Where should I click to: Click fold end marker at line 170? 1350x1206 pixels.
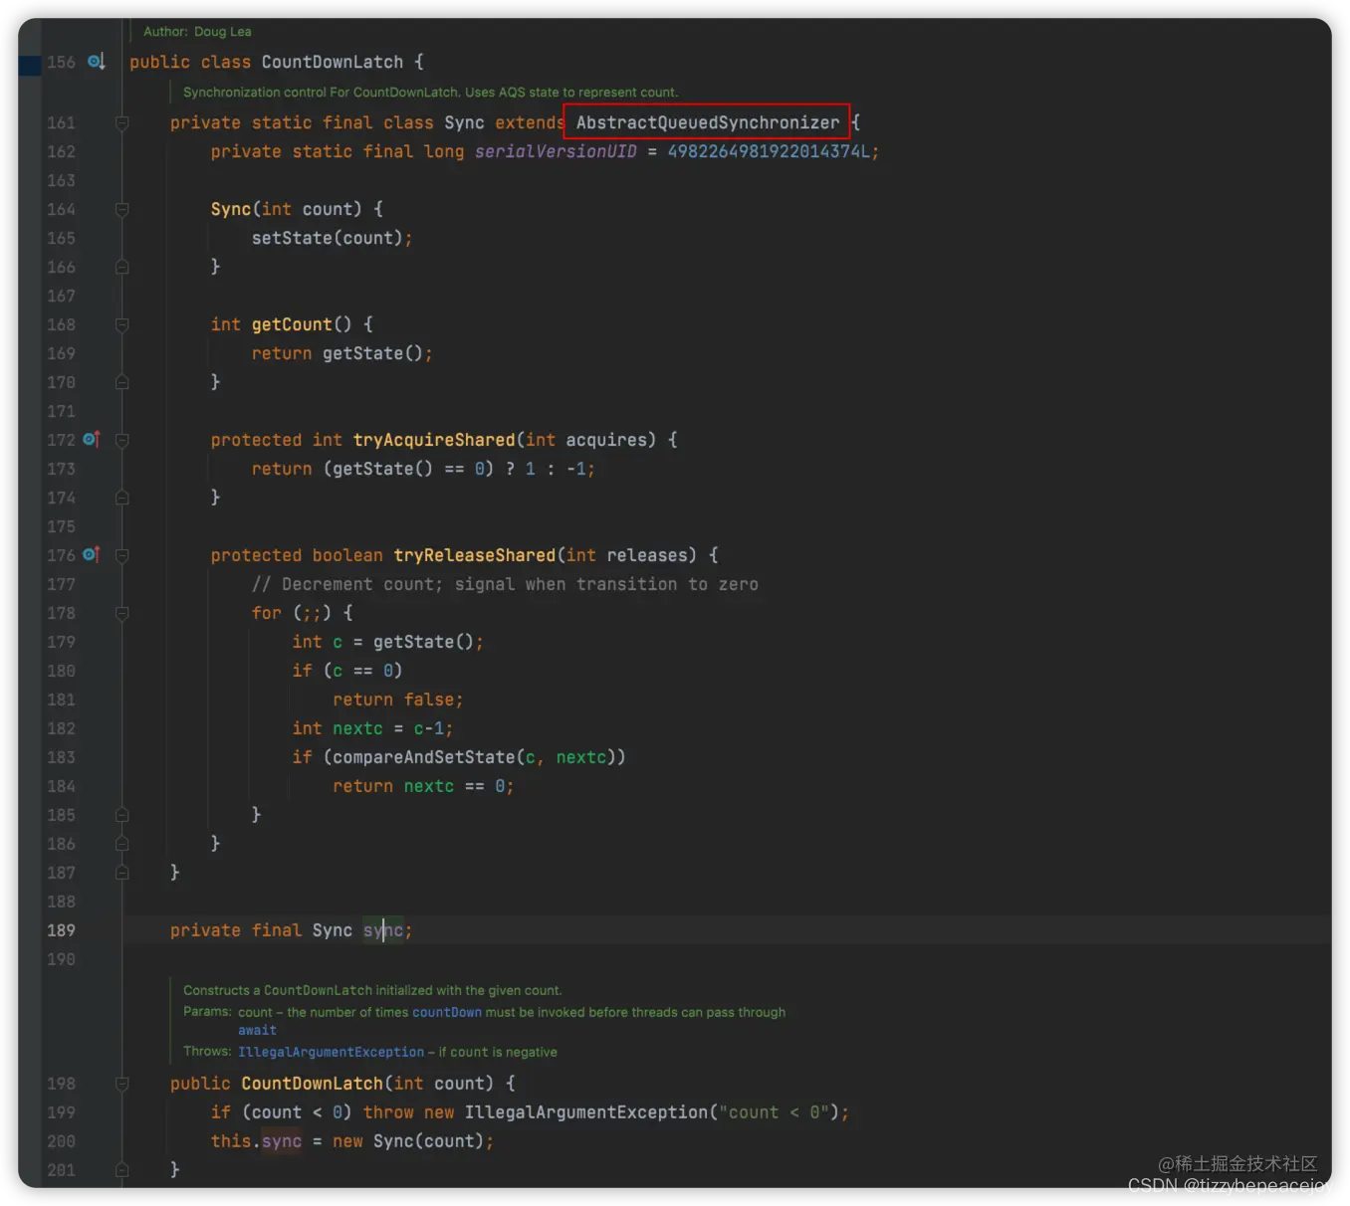122,382
